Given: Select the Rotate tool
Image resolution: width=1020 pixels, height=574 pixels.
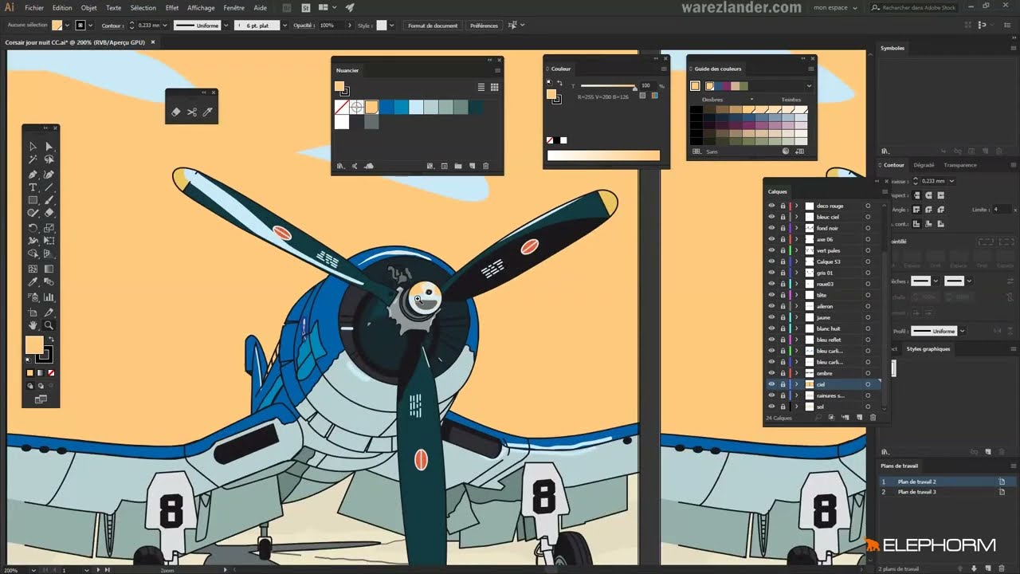Looking at the screenshot, I should tap(33, 228).
